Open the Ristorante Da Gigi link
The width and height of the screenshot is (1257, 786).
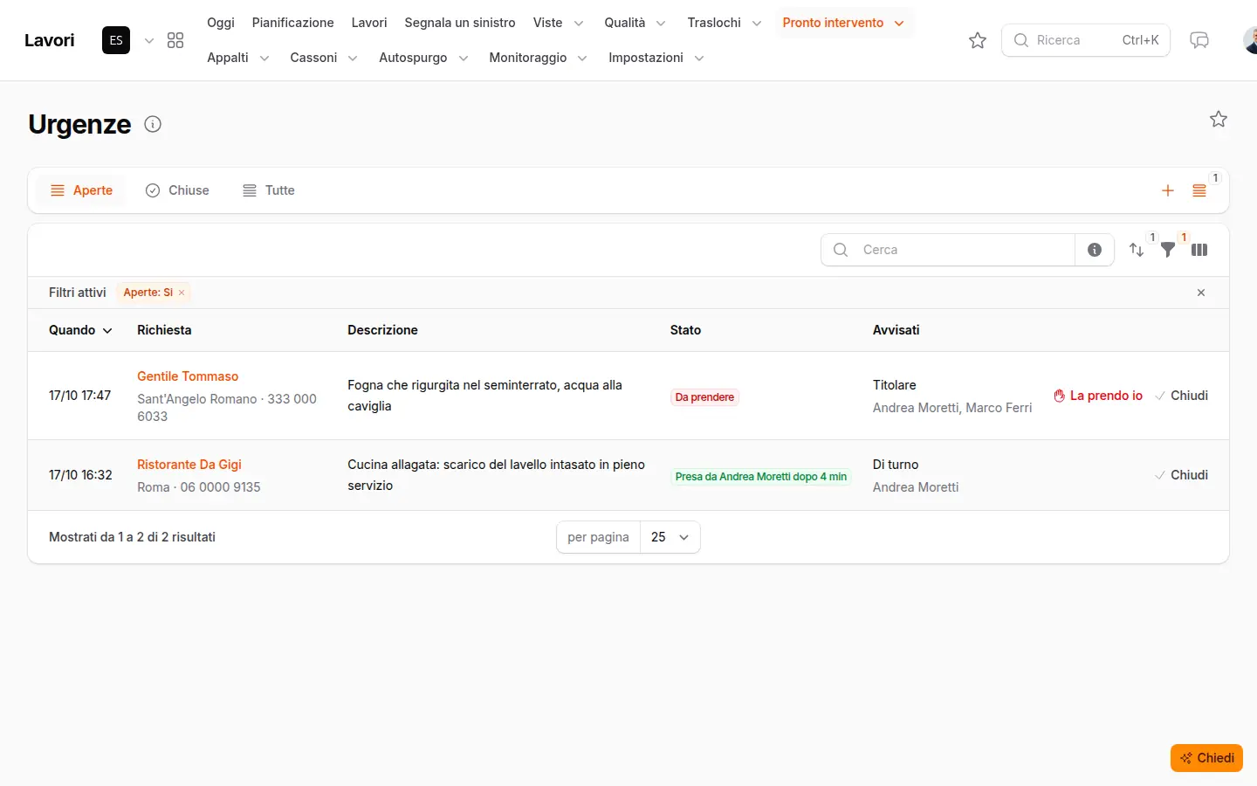[x=189, y=465]
